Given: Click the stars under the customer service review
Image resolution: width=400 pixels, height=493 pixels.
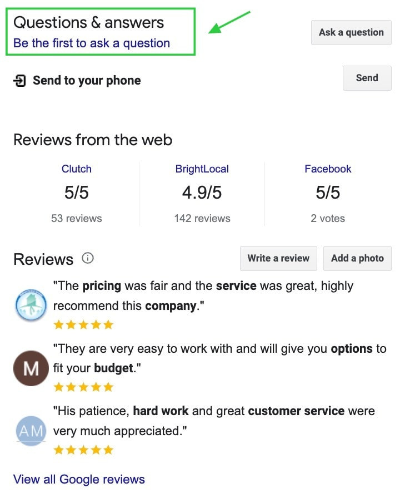Looking at the screenshot, I should (x=83, y=450).
